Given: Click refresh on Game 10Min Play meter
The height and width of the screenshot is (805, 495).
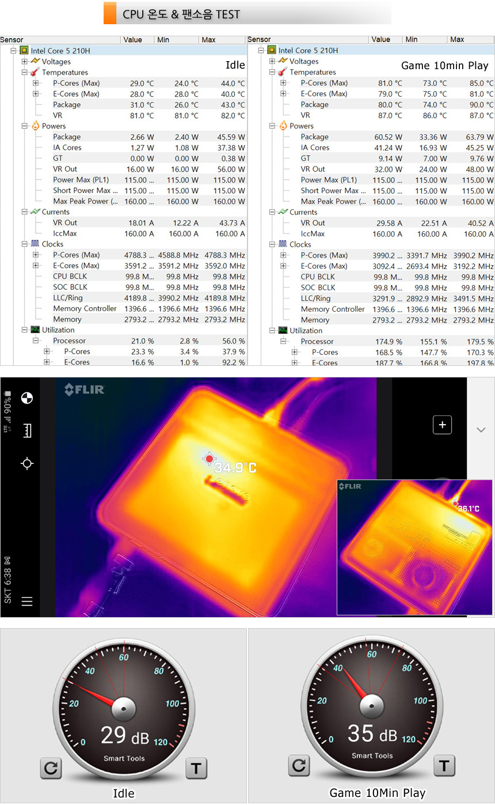Looking at the screenshot, I should [x=298, y=765].
